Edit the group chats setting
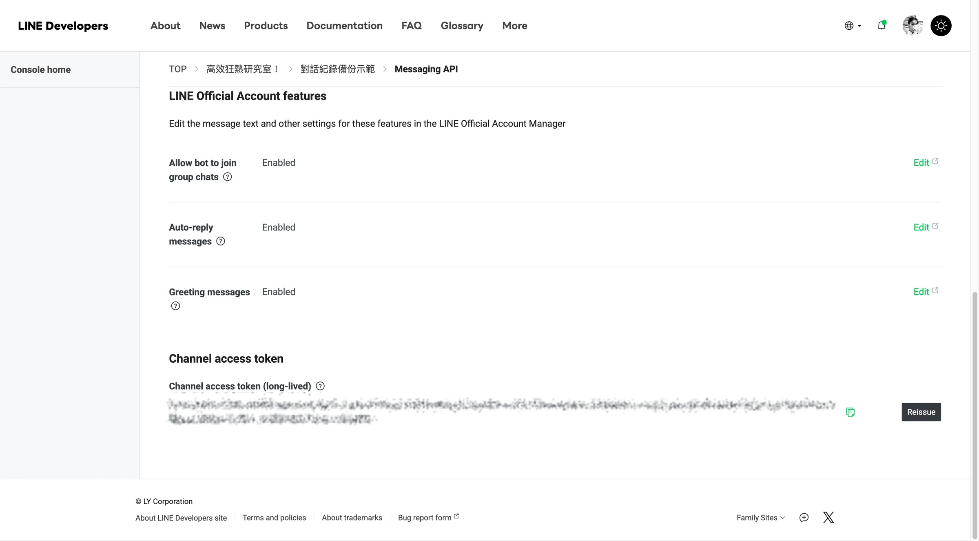Viewport: 979px width, 541px height. pyautogui.click(x=926, y=162)
